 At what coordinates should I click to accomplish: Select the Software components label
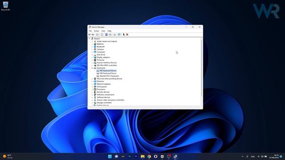[106, 95]
